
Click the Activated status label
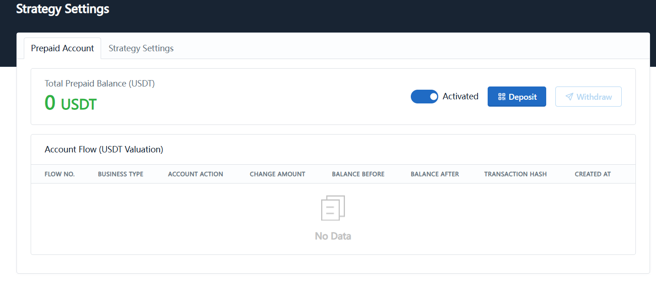point(460,97)
